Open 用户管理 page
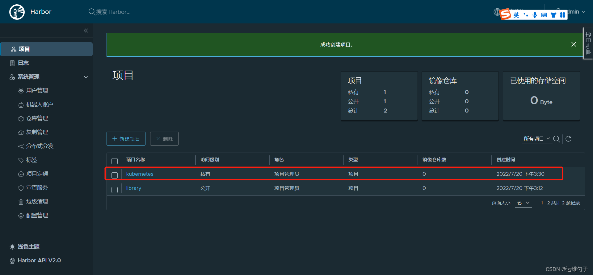This screenshot has width=593, height=275. pyautogui.click(x=37, y=91)
